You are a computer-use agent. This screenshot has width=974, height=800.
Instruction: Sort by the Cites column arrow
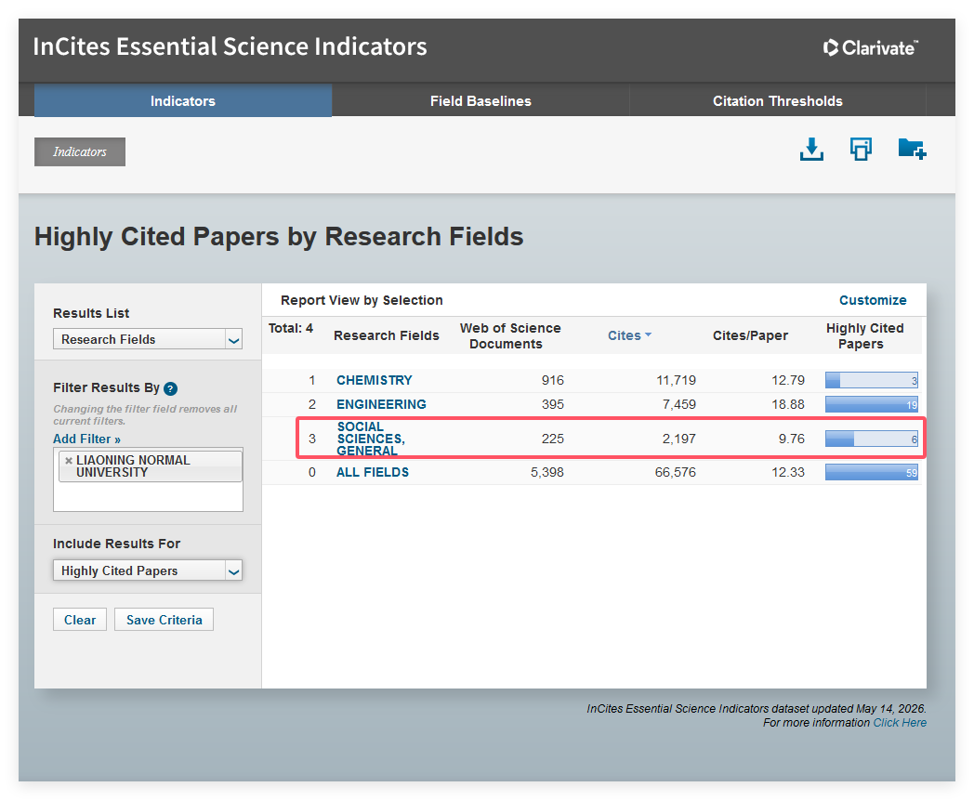point(648,334)
